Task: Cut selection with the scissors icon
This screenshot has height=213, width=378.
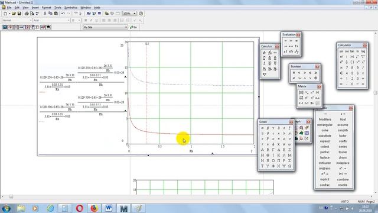Action: (x=45, y=14)
